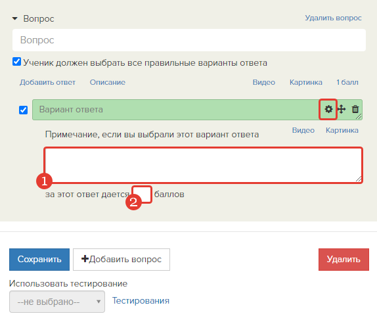Open the Тестирования link

click(141, 300)
